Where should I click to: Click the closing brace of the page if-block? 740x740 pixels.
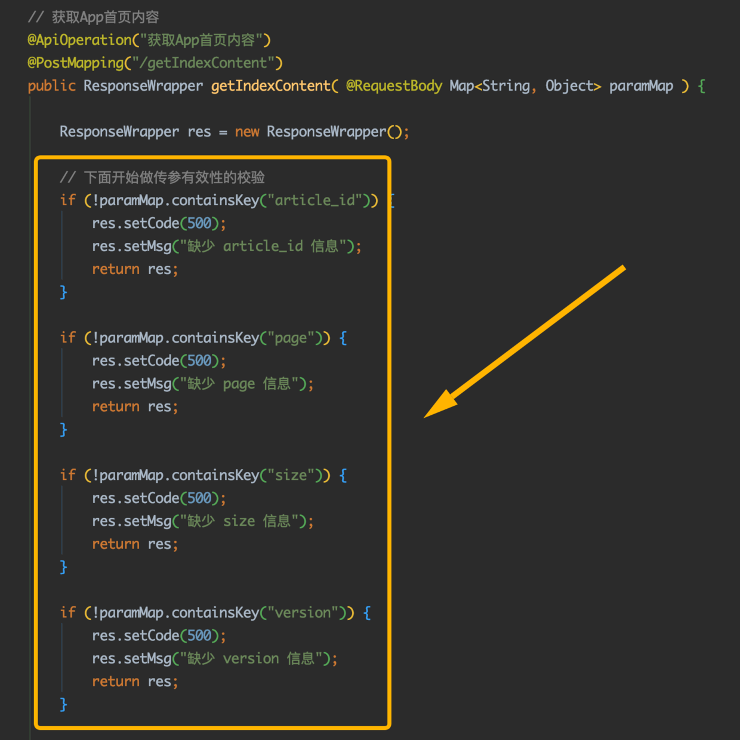point(63,430)
